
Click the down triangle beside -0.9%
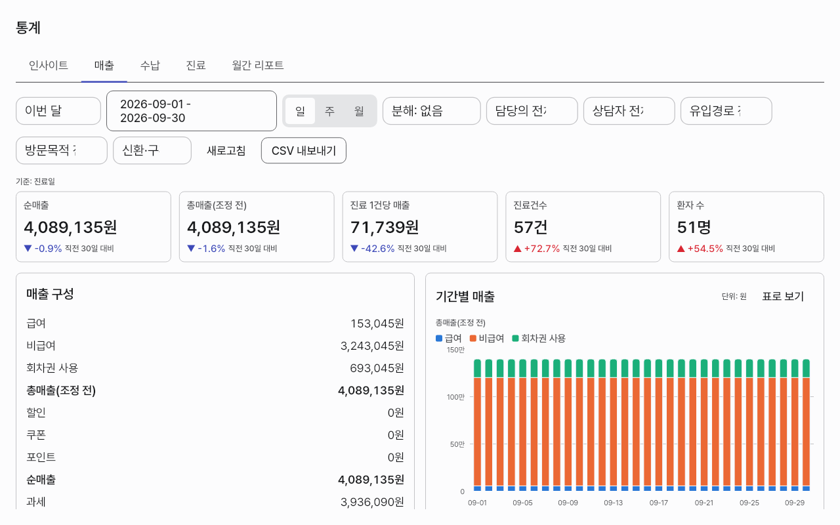pos(28,248)
